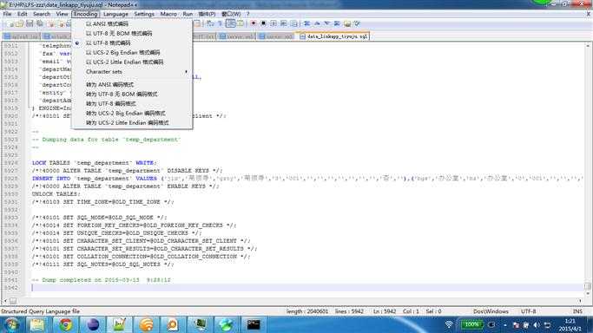Click the Save recorded macro icon
593x333 pixels.
293,23
